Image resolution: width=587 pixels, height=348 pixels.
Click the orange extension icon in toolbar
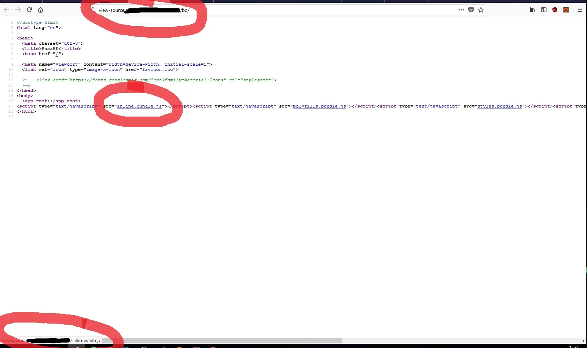coord(566,10)
